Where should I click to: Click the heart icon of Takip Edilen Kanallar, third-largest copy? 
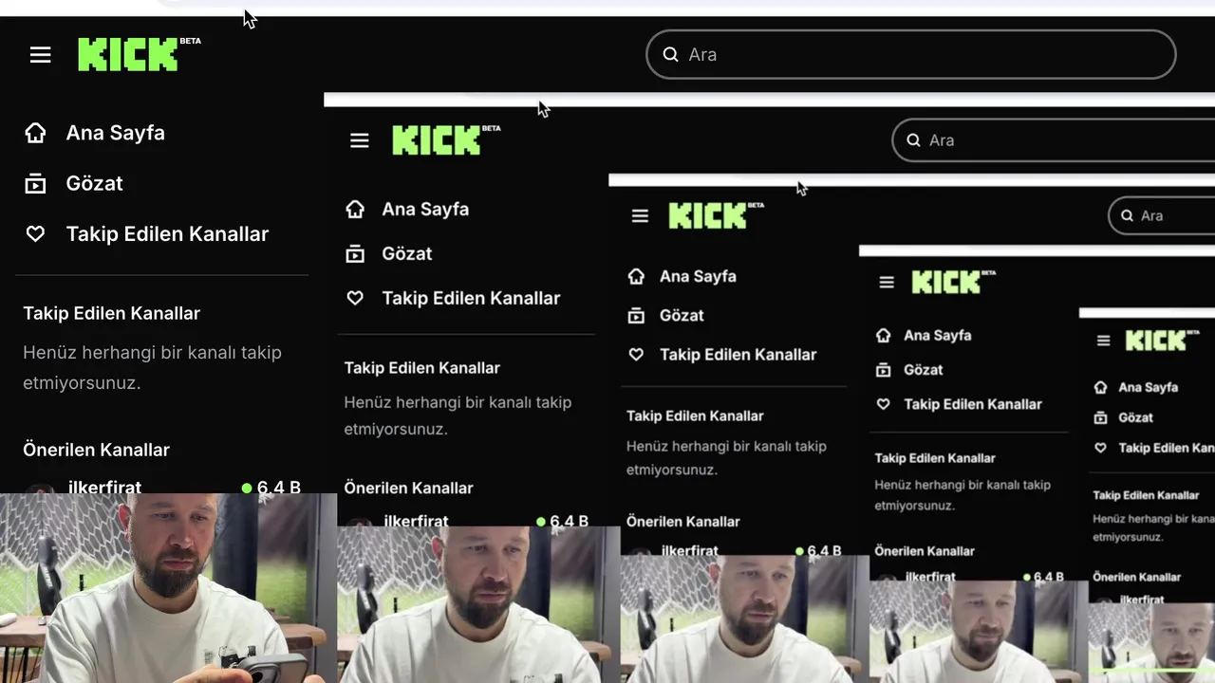click(x=636, y=354)
